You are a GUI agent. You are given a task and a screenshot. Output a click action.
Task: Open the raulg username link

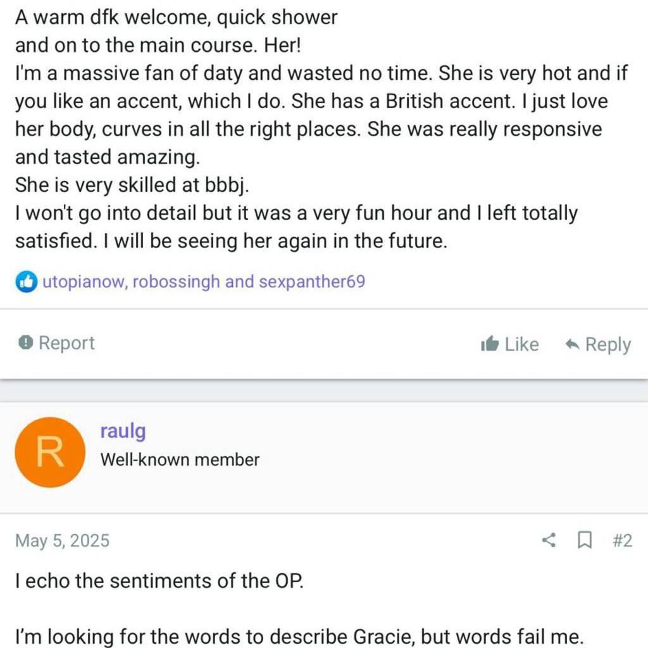click(x=123, y=432)
